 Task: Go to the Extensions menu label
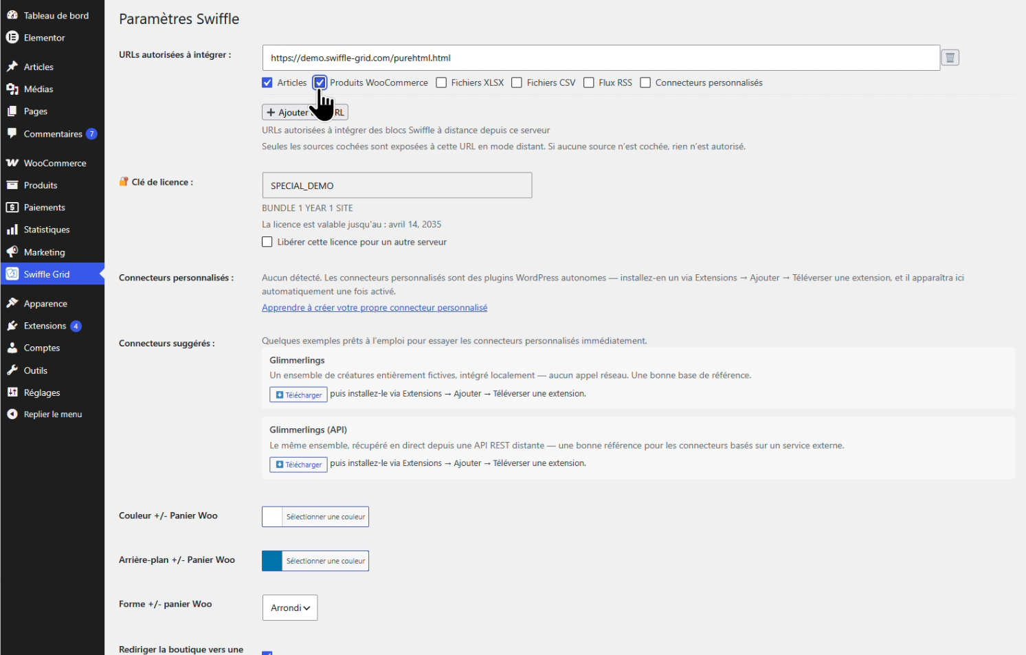45,326
